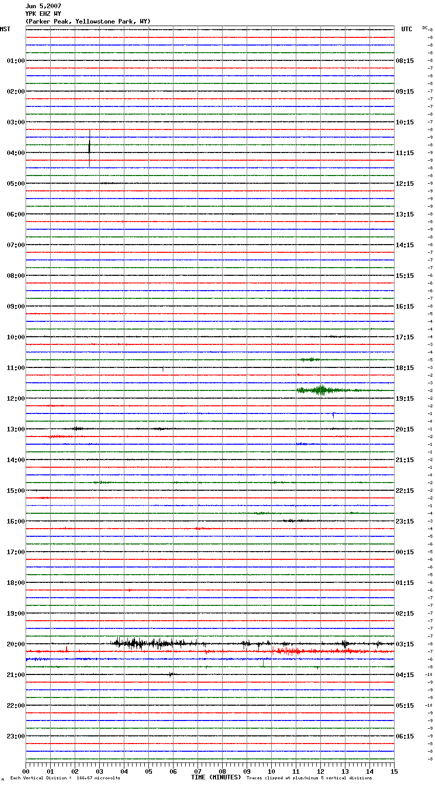
Task: Click the black seismic event on the 20:00 trace
Action: click(159, 643)
